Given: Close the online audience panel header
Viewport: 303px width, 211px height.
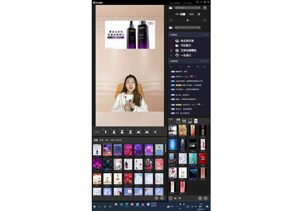Looking at the screenshot, I should pos(207,35).
